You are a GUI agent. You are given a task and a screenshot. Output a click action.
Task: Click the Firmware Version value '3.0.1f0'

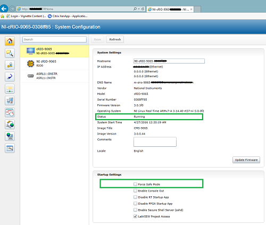[x=138, y=105]
